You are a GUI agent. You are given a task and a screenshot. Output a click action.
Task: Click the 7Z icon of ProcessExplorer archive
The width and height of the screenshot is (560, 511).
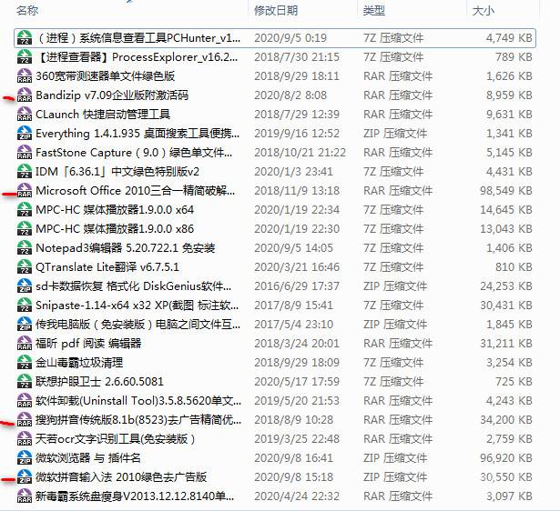coord(25,57)
